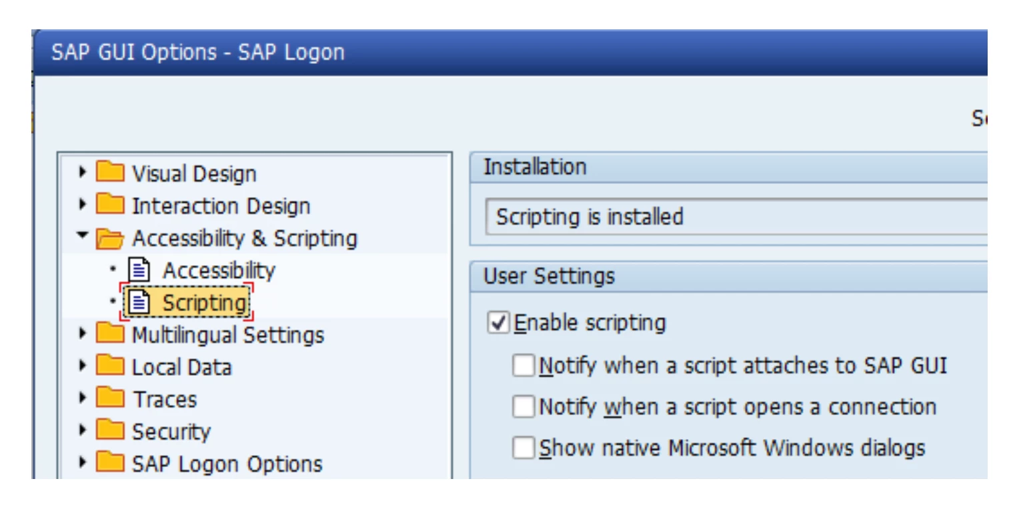This screenshot has height=517, width=1015.
Task: Expand the Security node arrow
Action: click(83, 430)
